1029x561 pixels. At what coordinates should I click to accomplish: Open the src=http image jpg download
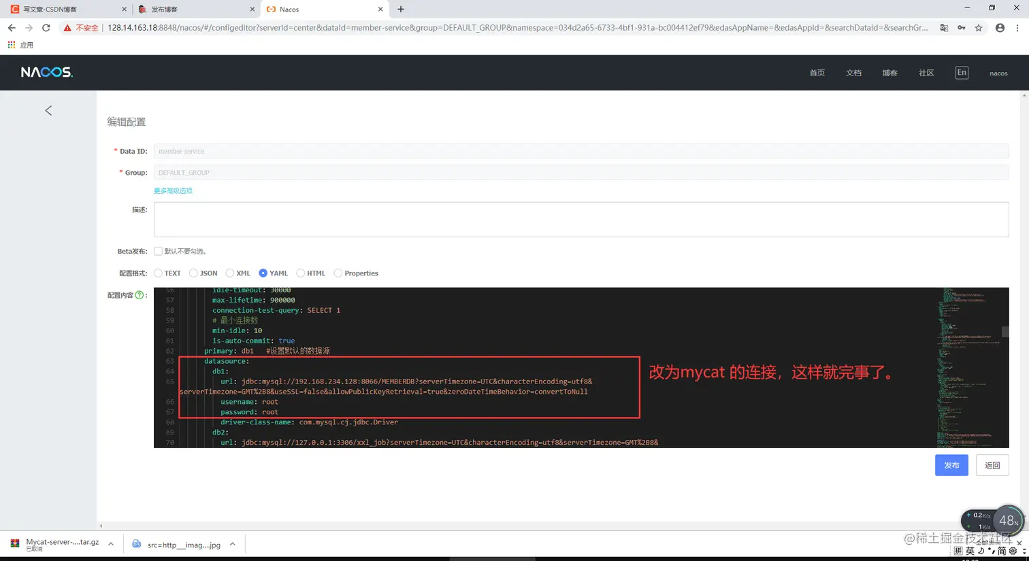(x=177, y=545)
